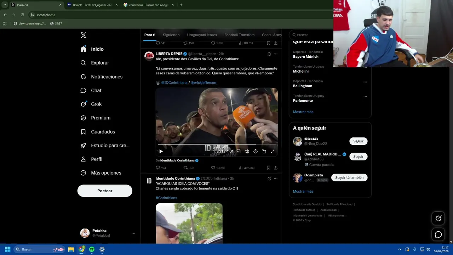Repost LIBERTA DEPRE post (396)

(x=189, y=168)
